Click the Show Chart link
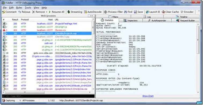Image resolution: width=203 pixels, height=105 pixels. (148, 96)
